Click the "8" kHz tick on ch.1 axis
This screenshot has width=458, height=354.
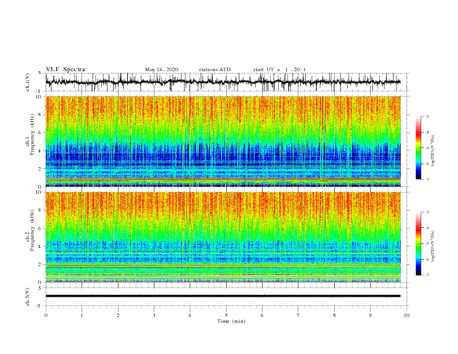coord(40,115)
